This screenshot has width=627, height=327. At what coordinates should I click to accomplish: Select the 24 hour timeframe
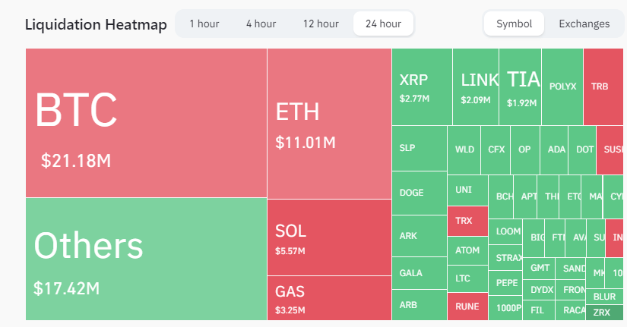(x=383, y=24)
